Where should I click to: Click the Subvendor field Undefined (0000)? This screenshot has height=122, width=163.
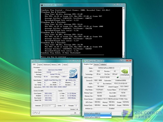tap(121, 80)
